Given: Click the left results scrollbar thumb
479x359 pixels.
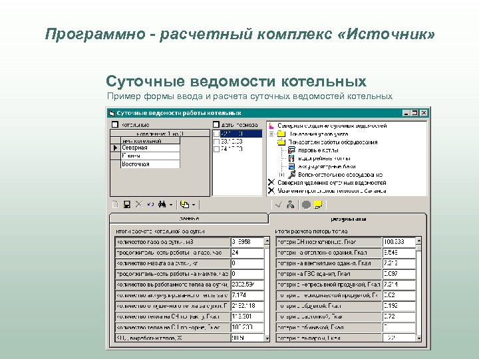Looking at the screenshot, I should point(267,247).
